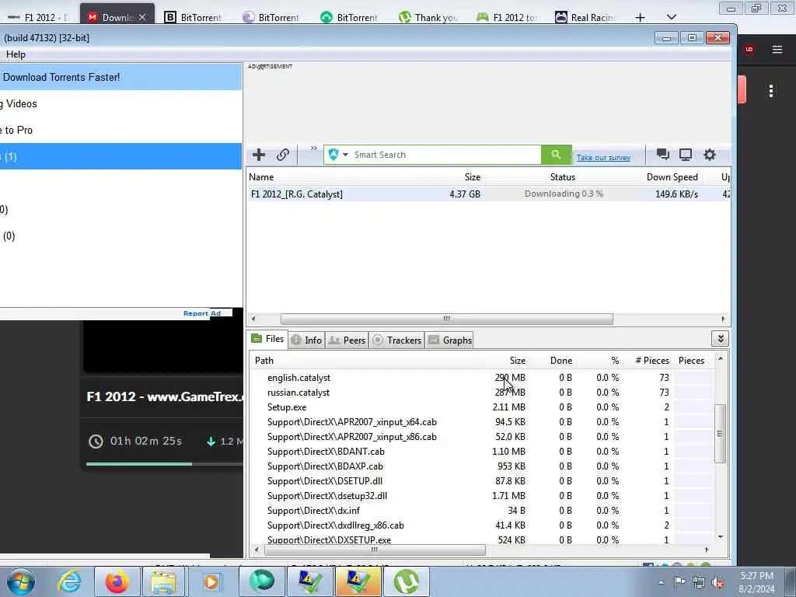Image resolution: width=796 pixels, height=597 pixels.
Task: Select Support\DirectX\BDANT.cab file row
Action: (481, 452)
